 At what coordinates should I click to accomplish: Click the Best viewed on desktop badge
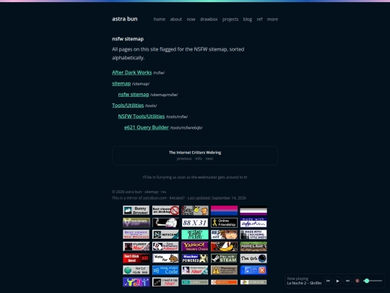click(165, 211)
